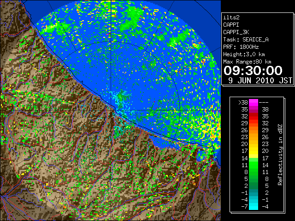Click the 'PRF: 1800Hz' text
Image resolution: width=295 pixels, height=221 pixels.
point(241,47)
